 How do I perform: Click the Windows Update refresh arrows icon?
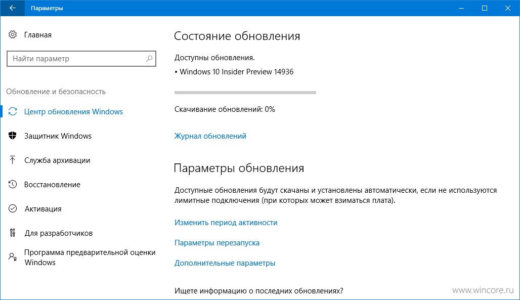pyautogui.click(x=13, y=111)
